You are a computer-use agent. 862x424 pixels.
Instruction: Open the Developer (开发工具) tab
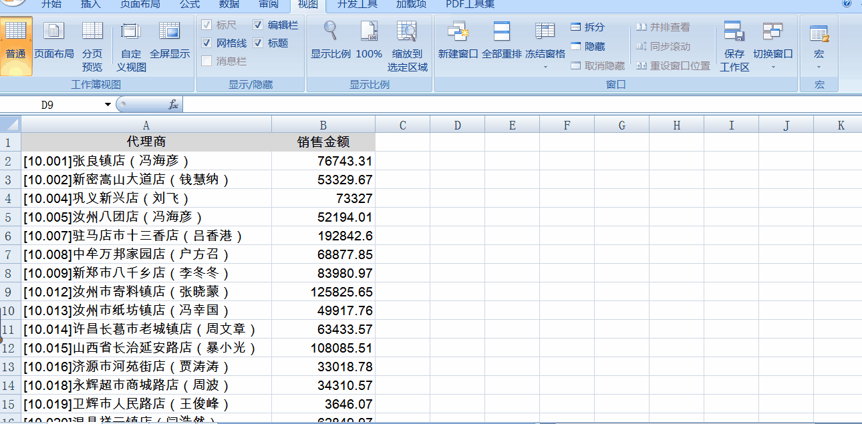pos(357,5)
